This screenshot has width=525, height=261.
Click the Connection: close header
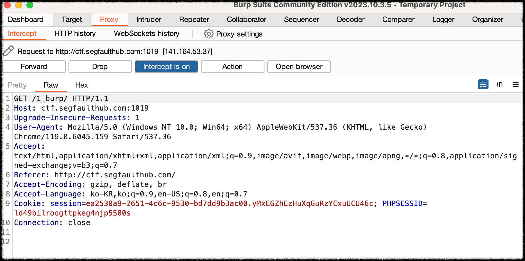tap(52, 223)
